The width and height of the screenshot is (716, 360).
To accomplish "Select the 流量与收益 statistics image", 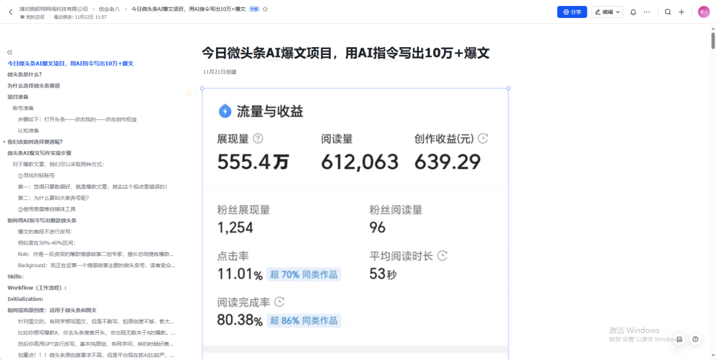I will tap(355, 224).
